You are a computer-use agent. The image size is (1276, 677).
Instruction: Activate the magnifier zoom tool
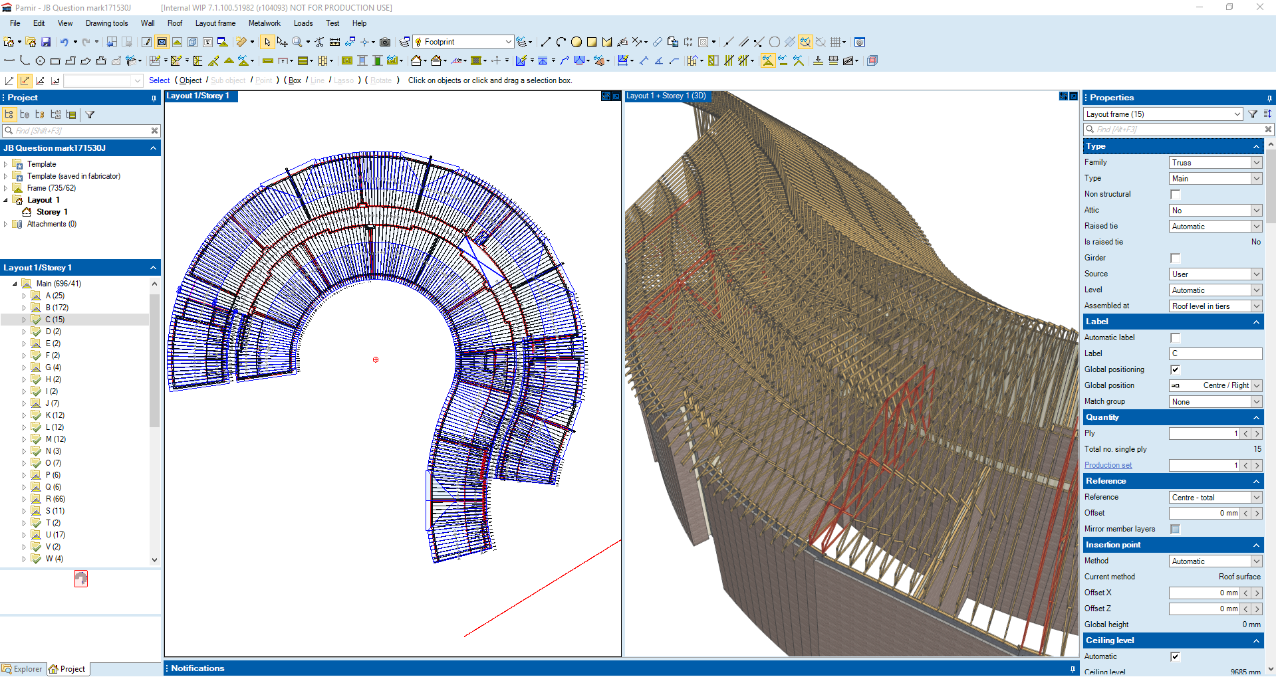pyautogui.click(x=297, y=42)
